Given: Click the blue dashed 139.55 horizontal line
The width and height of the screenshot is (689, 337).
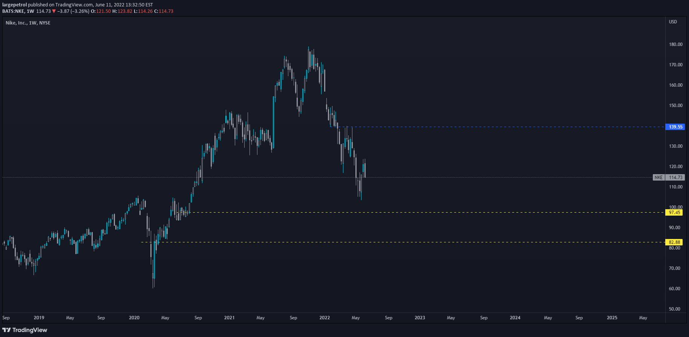Looking at the screenshot, I should click(x=497, y=127).
